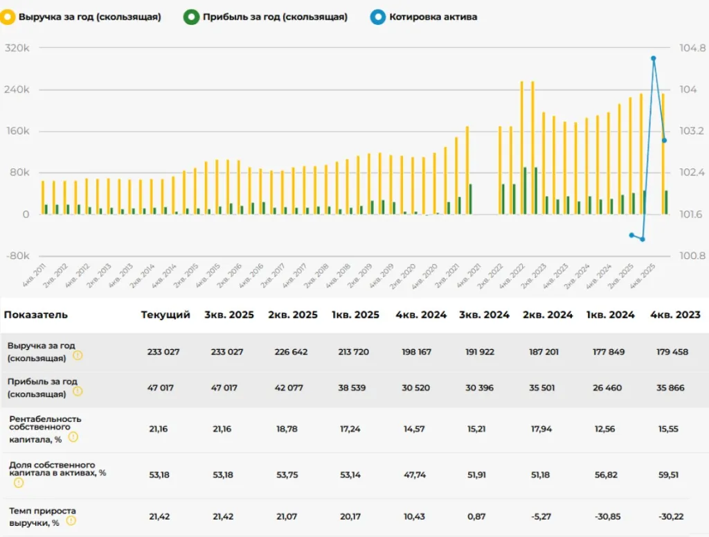The height and width of the screenshot is (537, 709).
Task: Click info icon next to Прибыль за год
Action: (x=78, y=391)
